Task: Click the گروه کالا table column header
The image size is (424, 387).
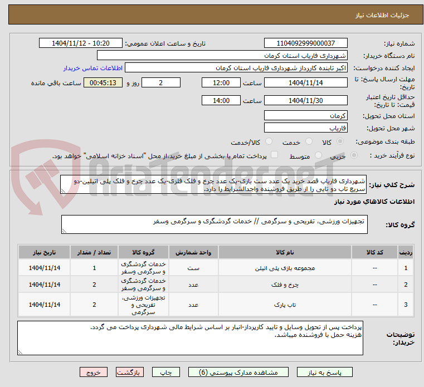Action: 143,252
